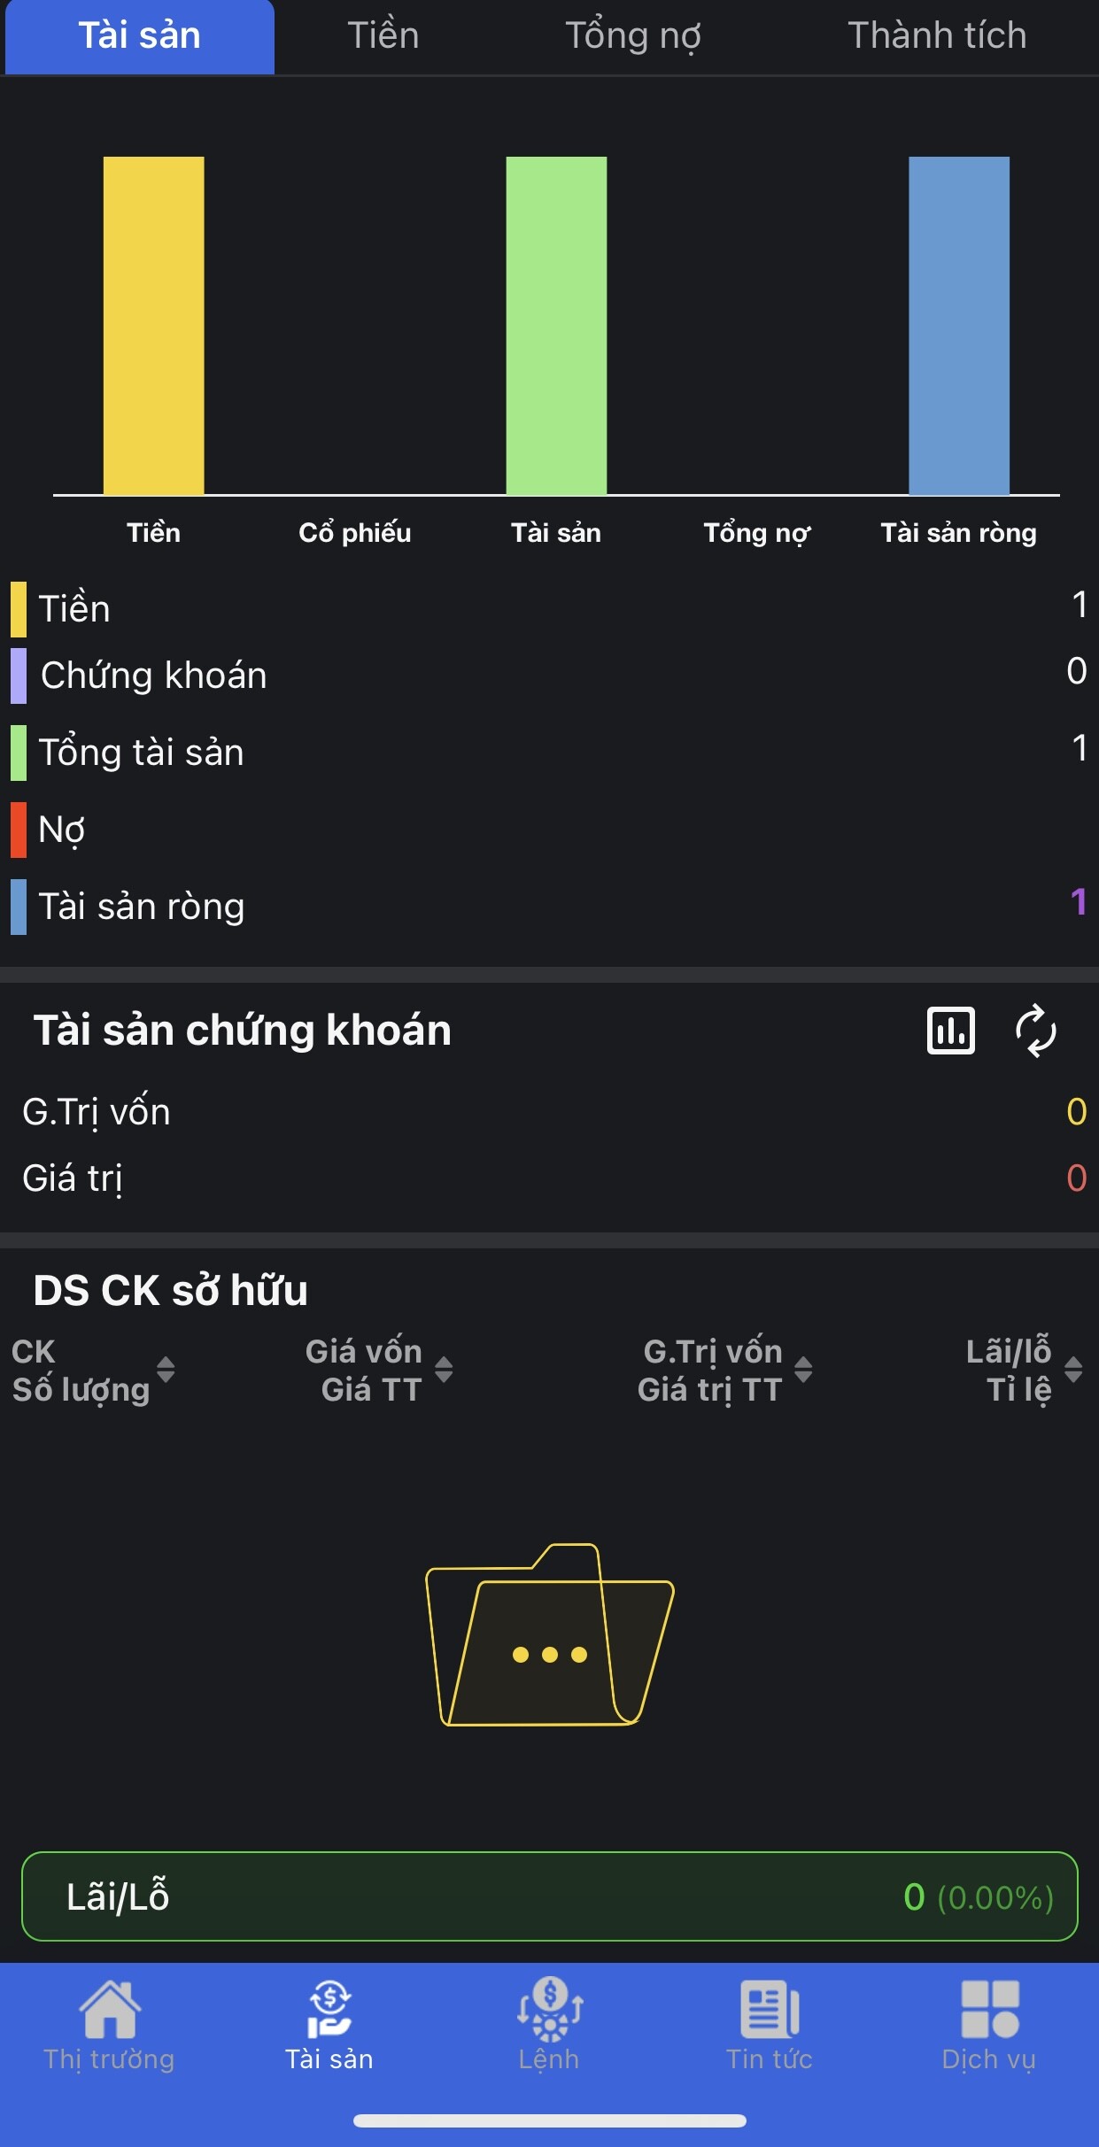Refresh the securities assets with the reload icon

coord(1035,1031)
